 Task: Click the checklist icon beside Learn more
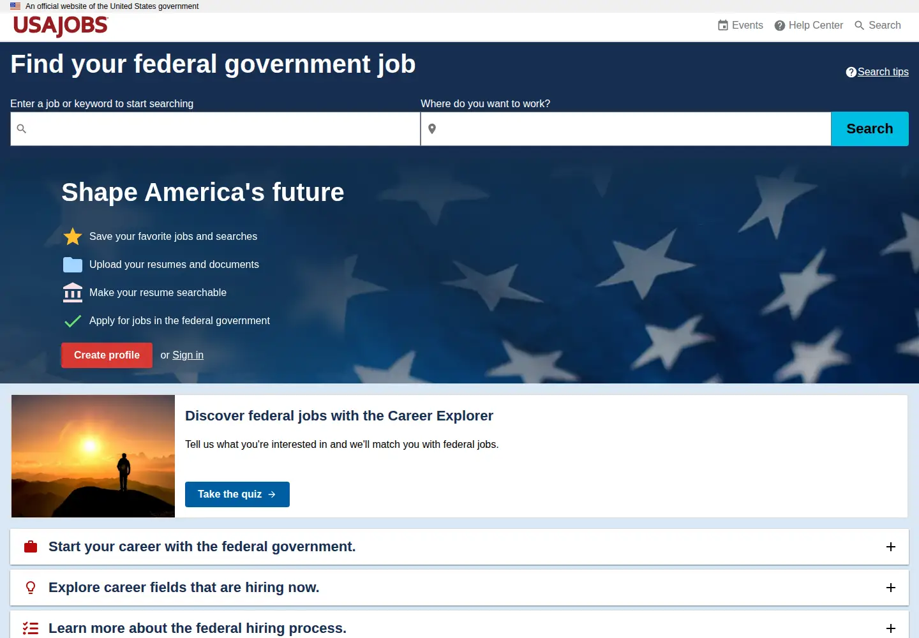click(x=31, y=628)
